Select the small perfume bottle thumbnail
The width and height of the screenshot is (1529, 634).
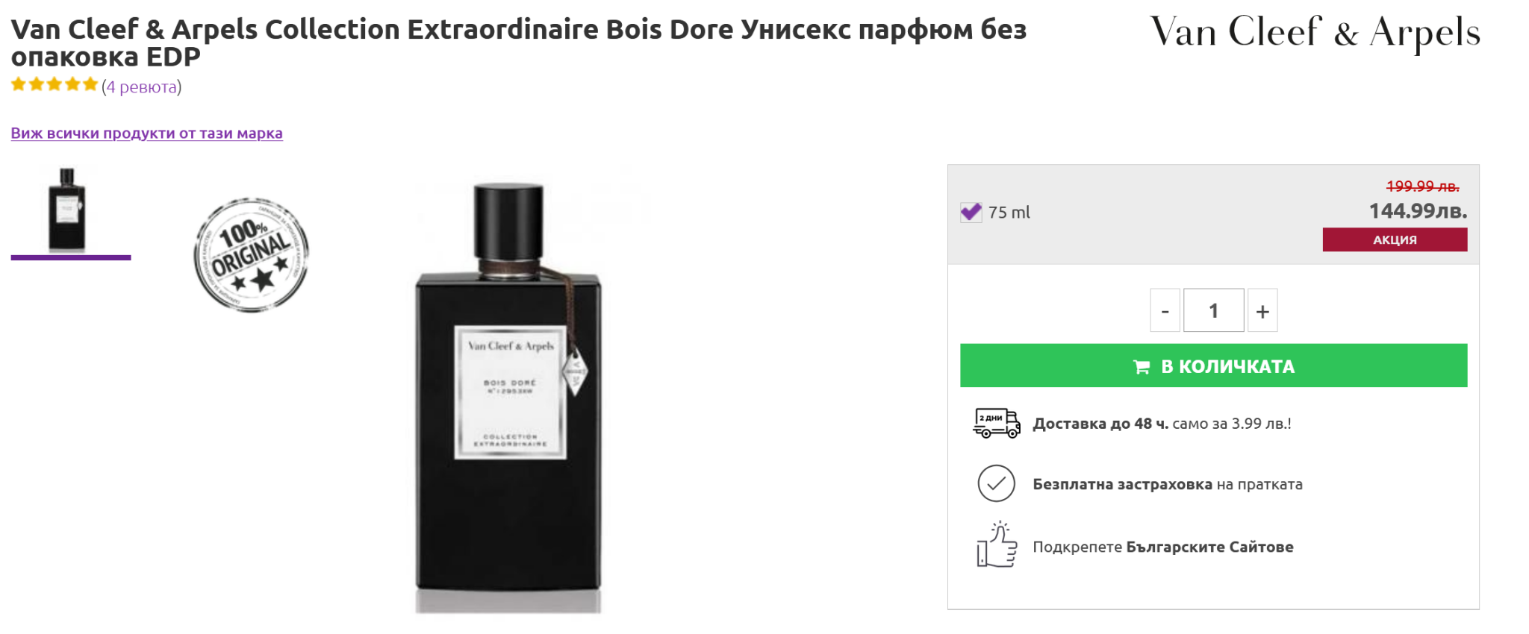(x=68, y=210)
